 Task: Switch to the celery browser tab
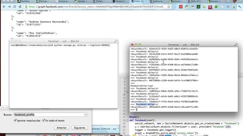click(x=157, y=2)
